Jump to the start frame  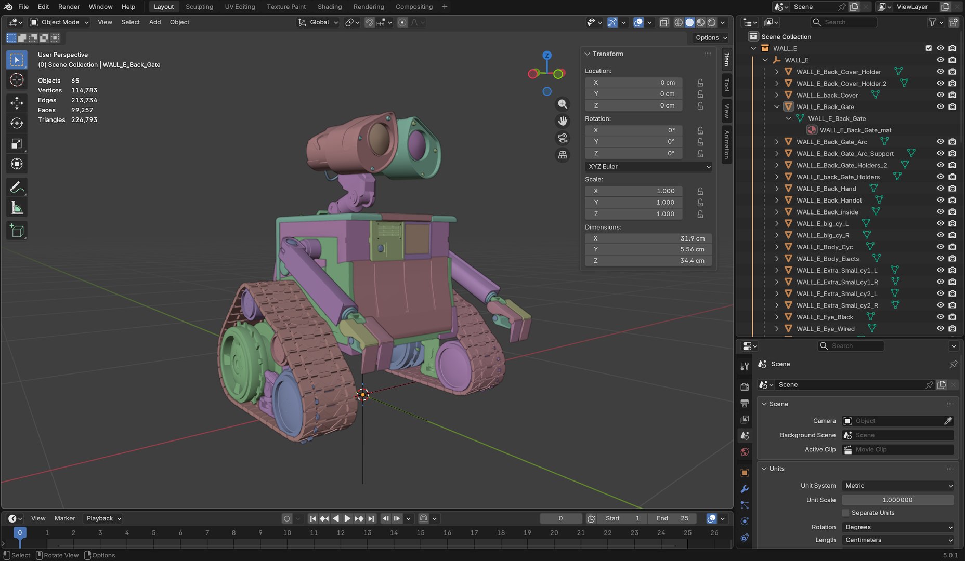tap(312, 518)
